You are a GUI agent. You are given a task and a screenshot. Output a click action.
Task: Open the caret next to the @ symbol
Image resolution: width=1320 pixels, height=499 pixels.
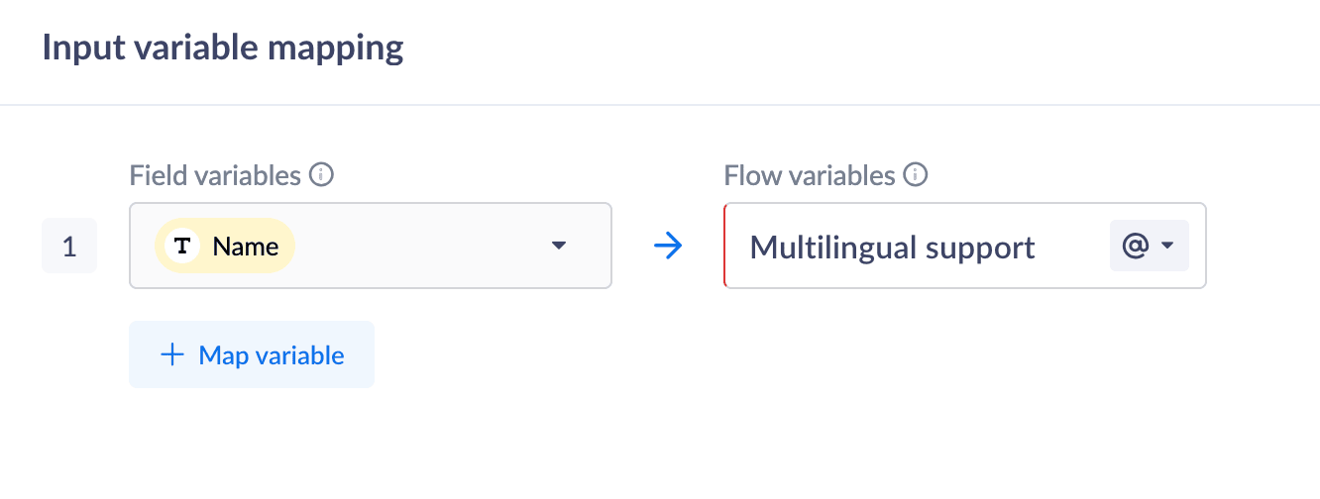coord(1167,246)
